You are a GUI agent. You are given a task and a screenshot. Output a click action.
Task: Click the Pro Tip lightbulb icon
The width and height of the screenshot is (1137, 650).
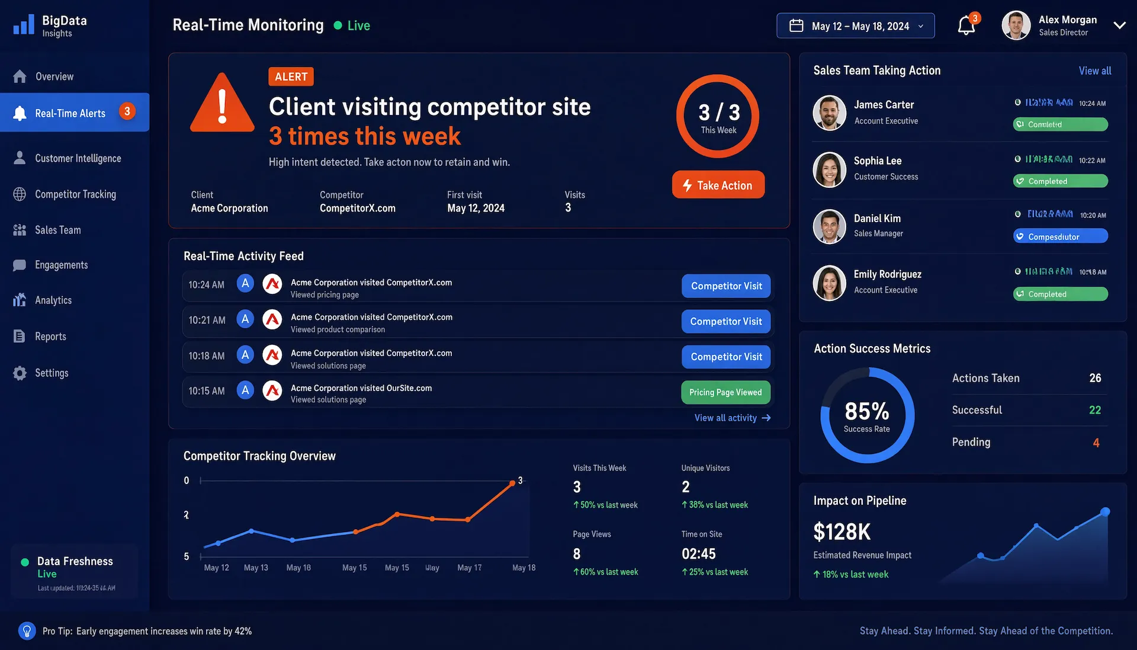[x=27, y=630]
